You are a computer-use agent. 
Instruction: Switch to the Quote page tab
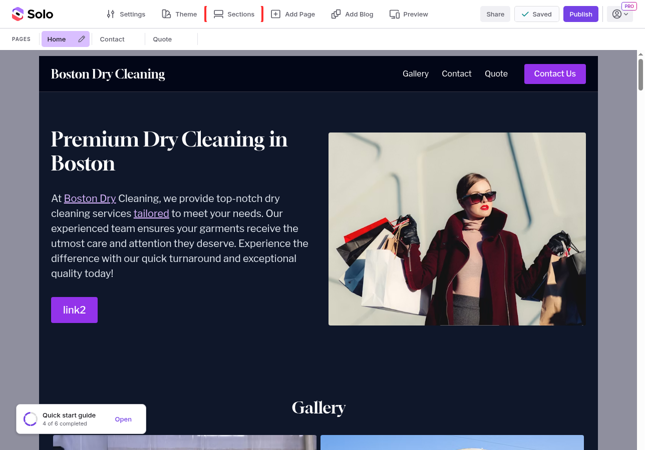162,39
